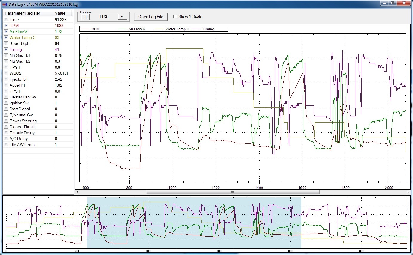
Task: Enable the WBO2 parameter checkbox
Action: pos(6,73)
